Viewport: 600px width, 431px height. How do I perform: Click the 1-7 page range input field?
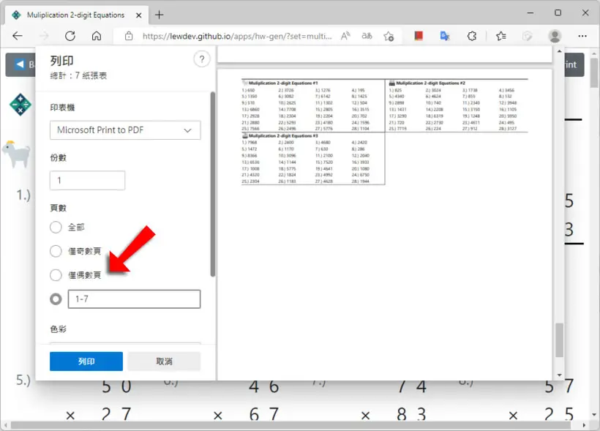(x=135, y=299)
